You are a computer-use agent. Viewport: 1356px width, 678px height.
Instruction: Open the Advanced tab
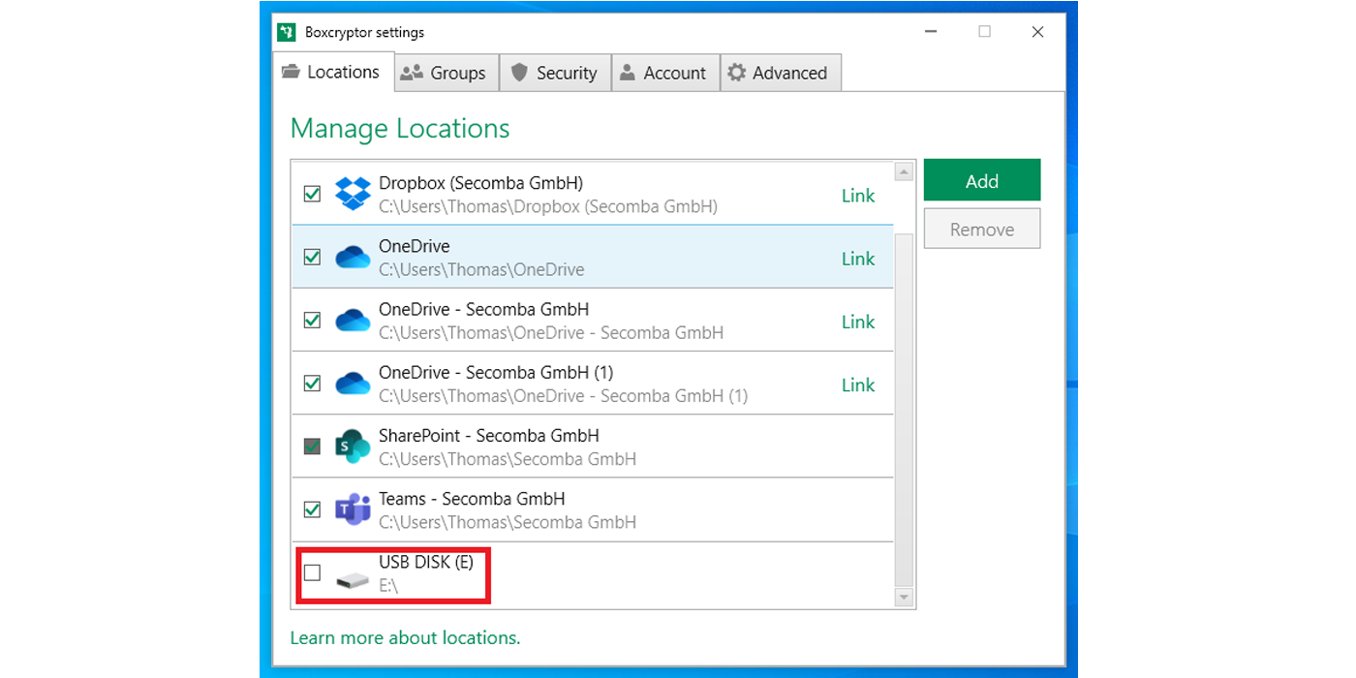coord(780,73)
